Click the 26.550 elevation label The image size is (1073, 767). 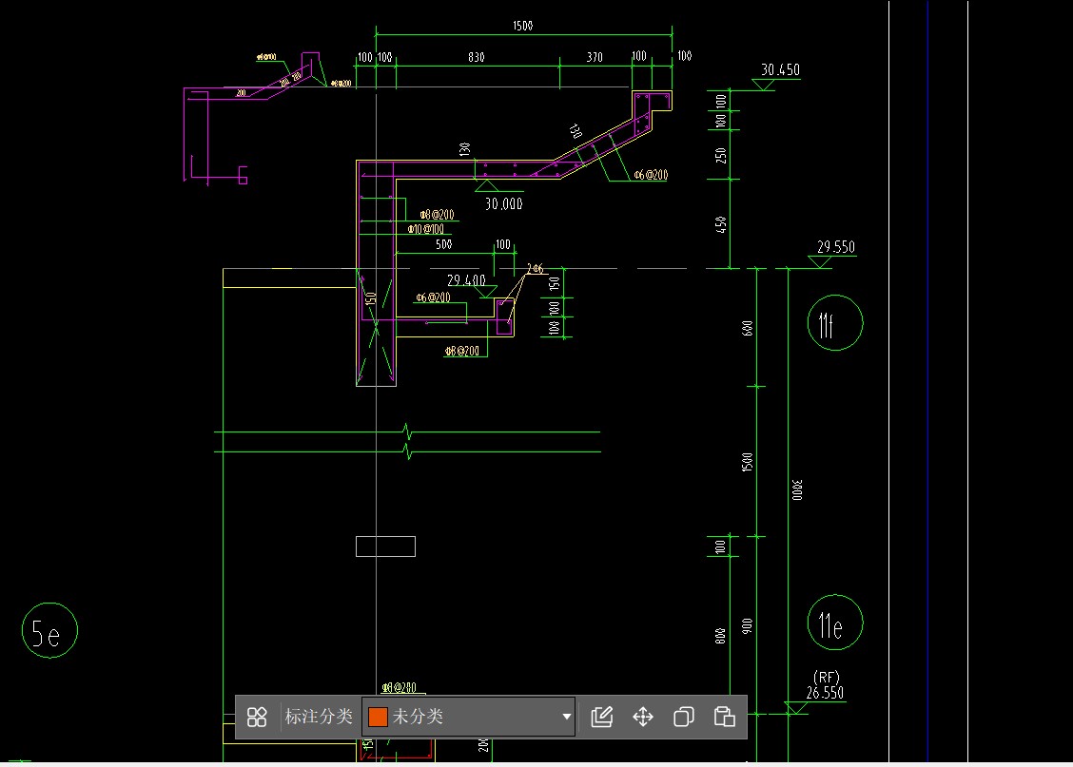tap(825, 693)
